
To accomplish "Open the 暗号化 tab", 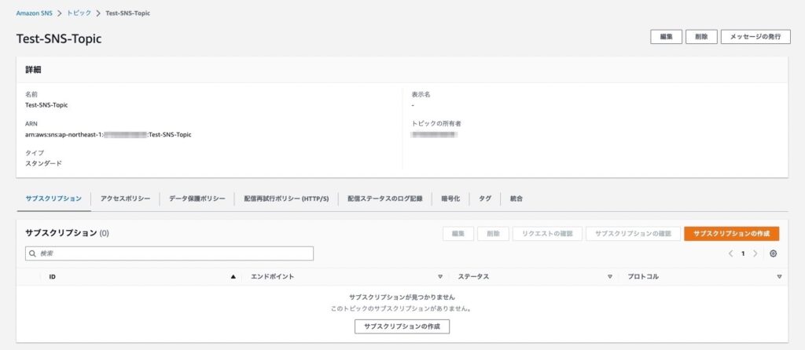I will point(450,199).
